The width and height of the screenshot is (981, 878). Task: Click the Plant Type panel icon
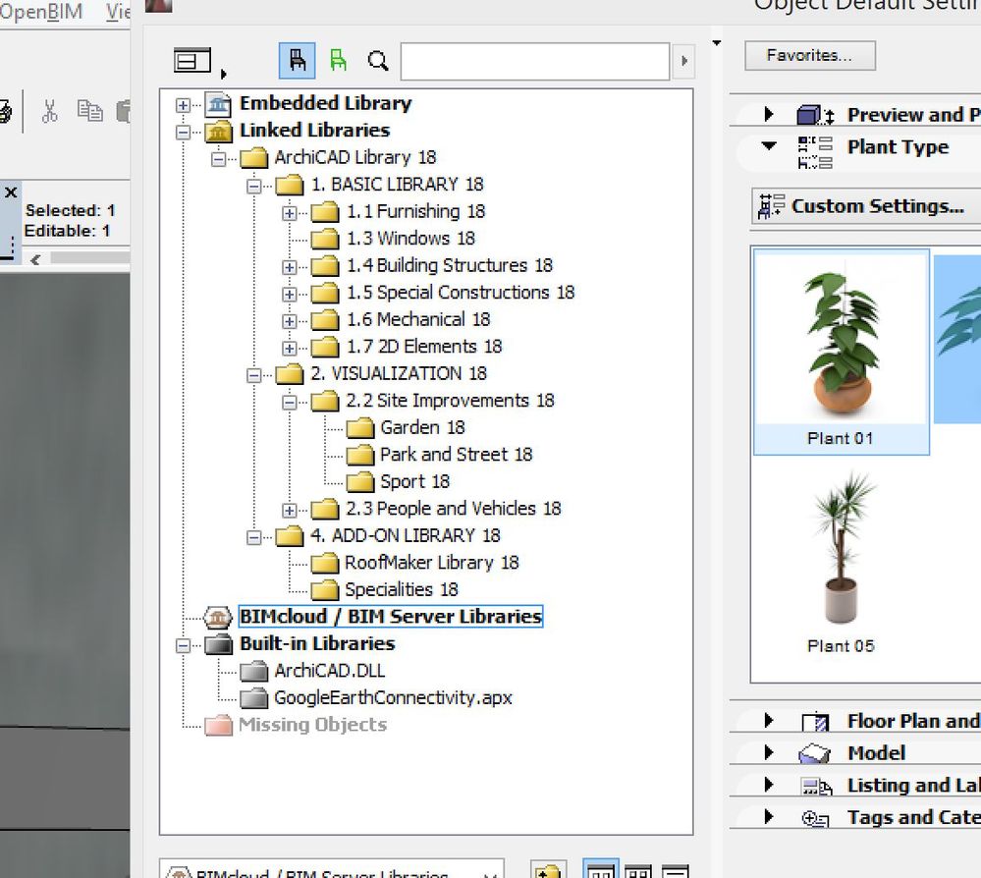click(x=815, y=152)
